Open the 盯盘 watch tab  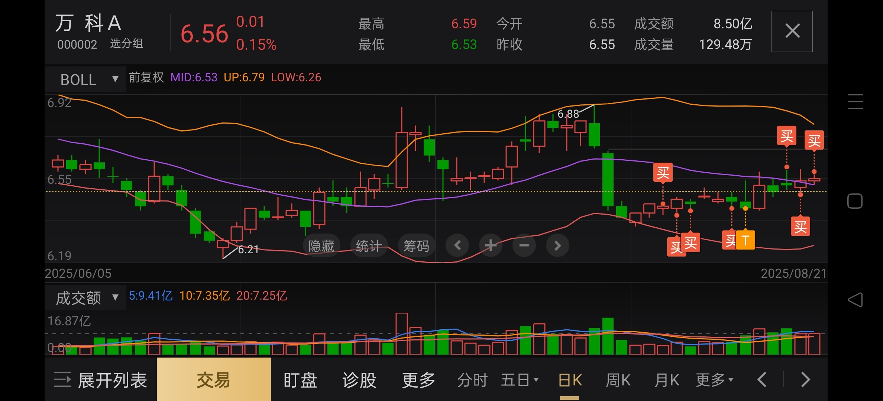tap(300, 380)
